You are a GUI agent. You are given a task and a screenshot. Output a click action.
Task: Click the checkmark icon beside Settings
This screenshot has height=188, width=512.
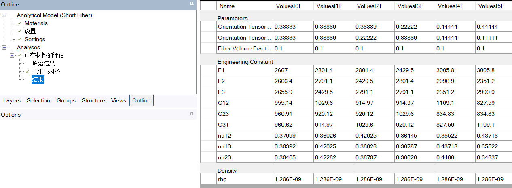(x=19, y=39)
